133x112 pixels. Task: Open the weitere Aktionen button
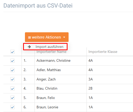47,37
